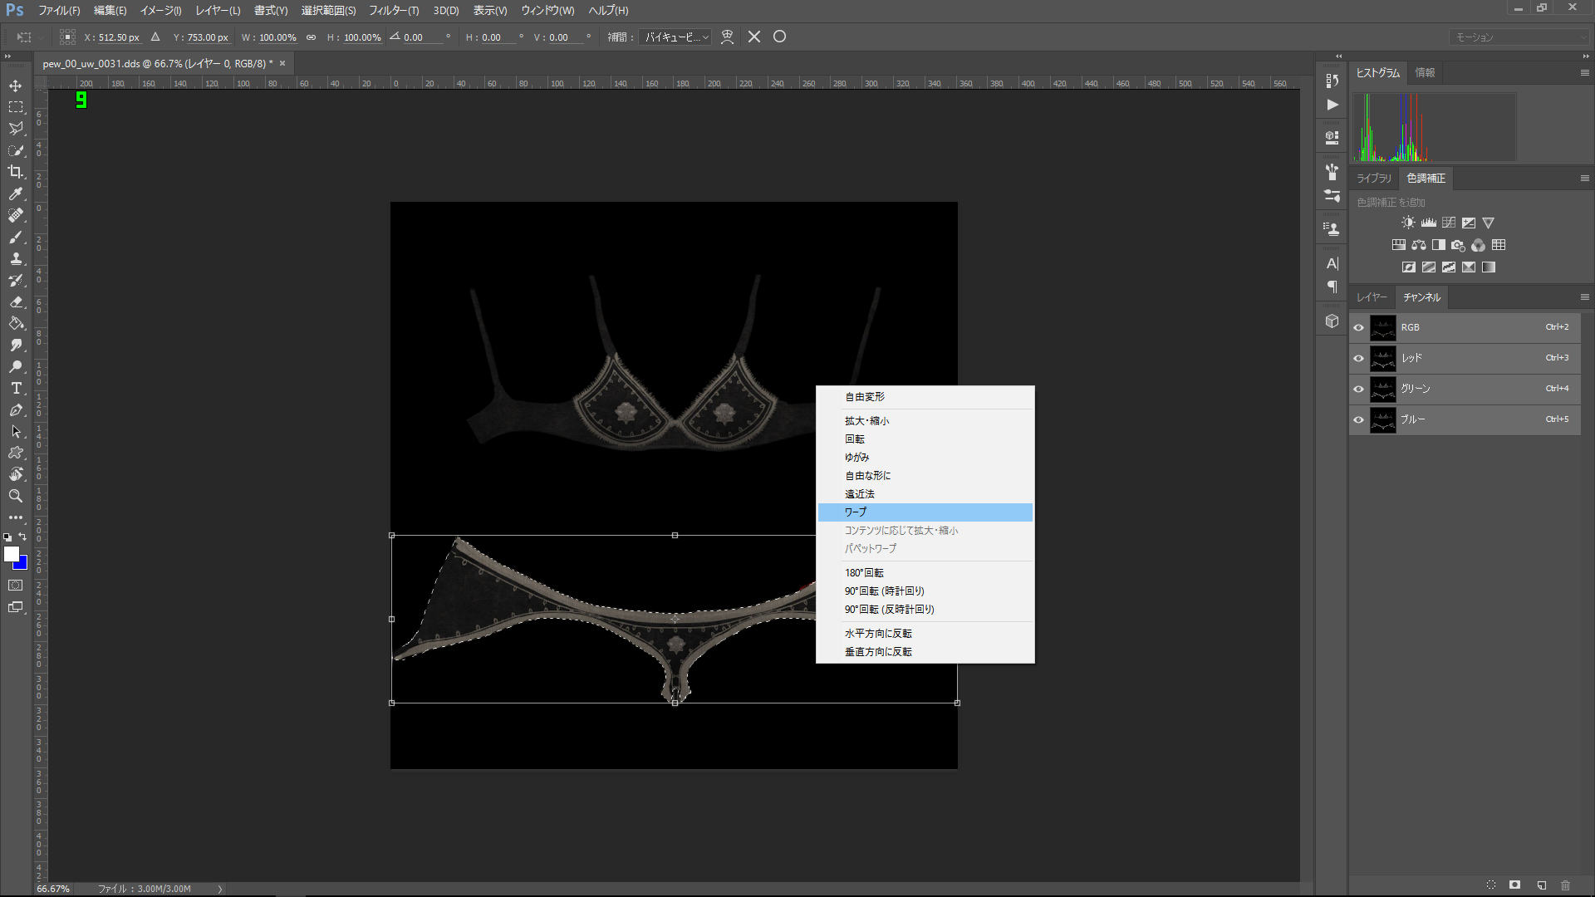Switch to the レイヤー panel tab
Viewport: 1595px width, 897px height.
(x=1372, y=297)
